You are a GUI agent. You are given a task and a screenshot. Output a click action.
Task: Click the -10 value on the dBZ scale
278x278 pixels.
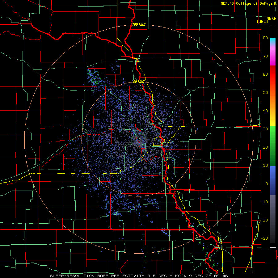(264, 202)
